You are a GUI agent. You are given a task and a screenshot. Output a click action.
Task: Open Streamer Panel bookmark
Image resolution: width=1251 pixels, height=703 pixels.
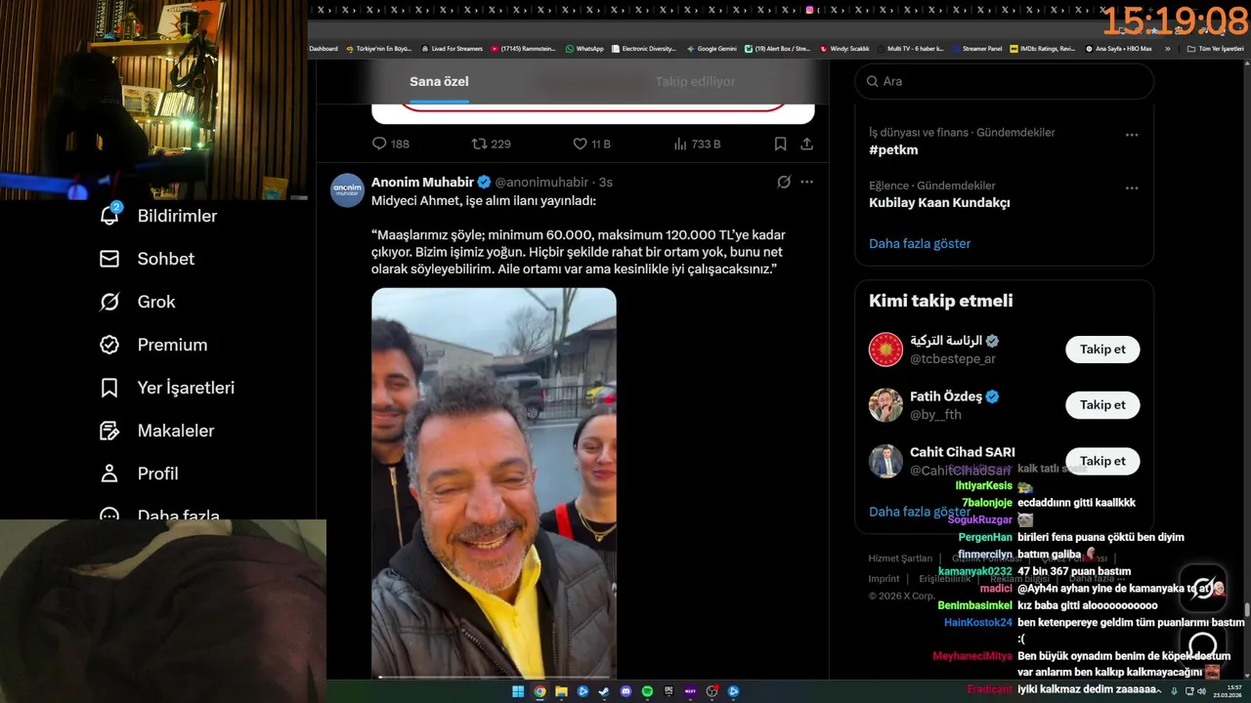point(977,49)
